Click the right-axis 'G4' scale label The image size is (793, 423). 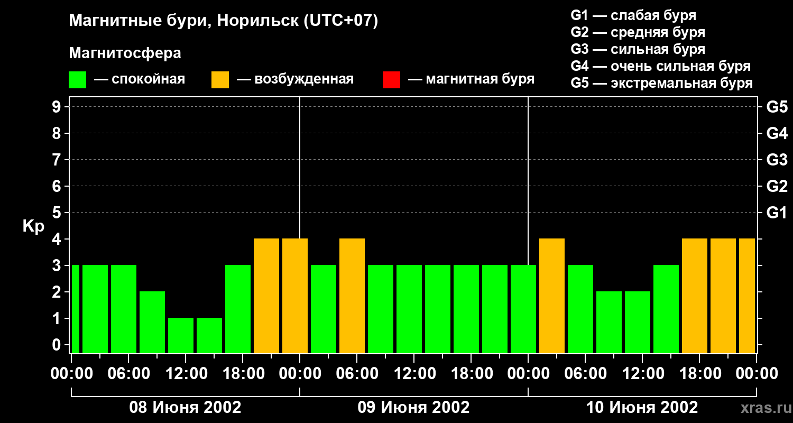tap(777, 133)
